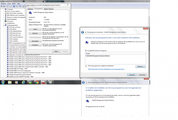Click Annuleren in driver wizard
The height and width of the screenshot is (120, 178).
[142, 75]
